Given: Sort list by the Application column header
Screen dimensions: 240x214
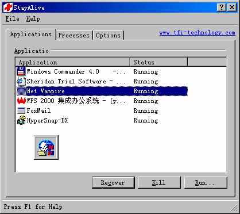Looking at the screenshot, I should [73, 62].
